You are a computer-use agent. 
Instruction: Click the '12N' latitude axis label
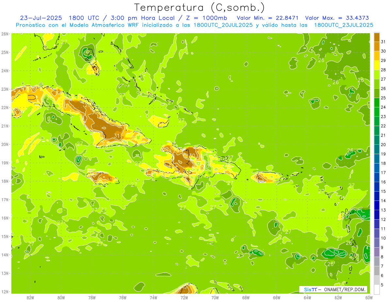[5, 292]
